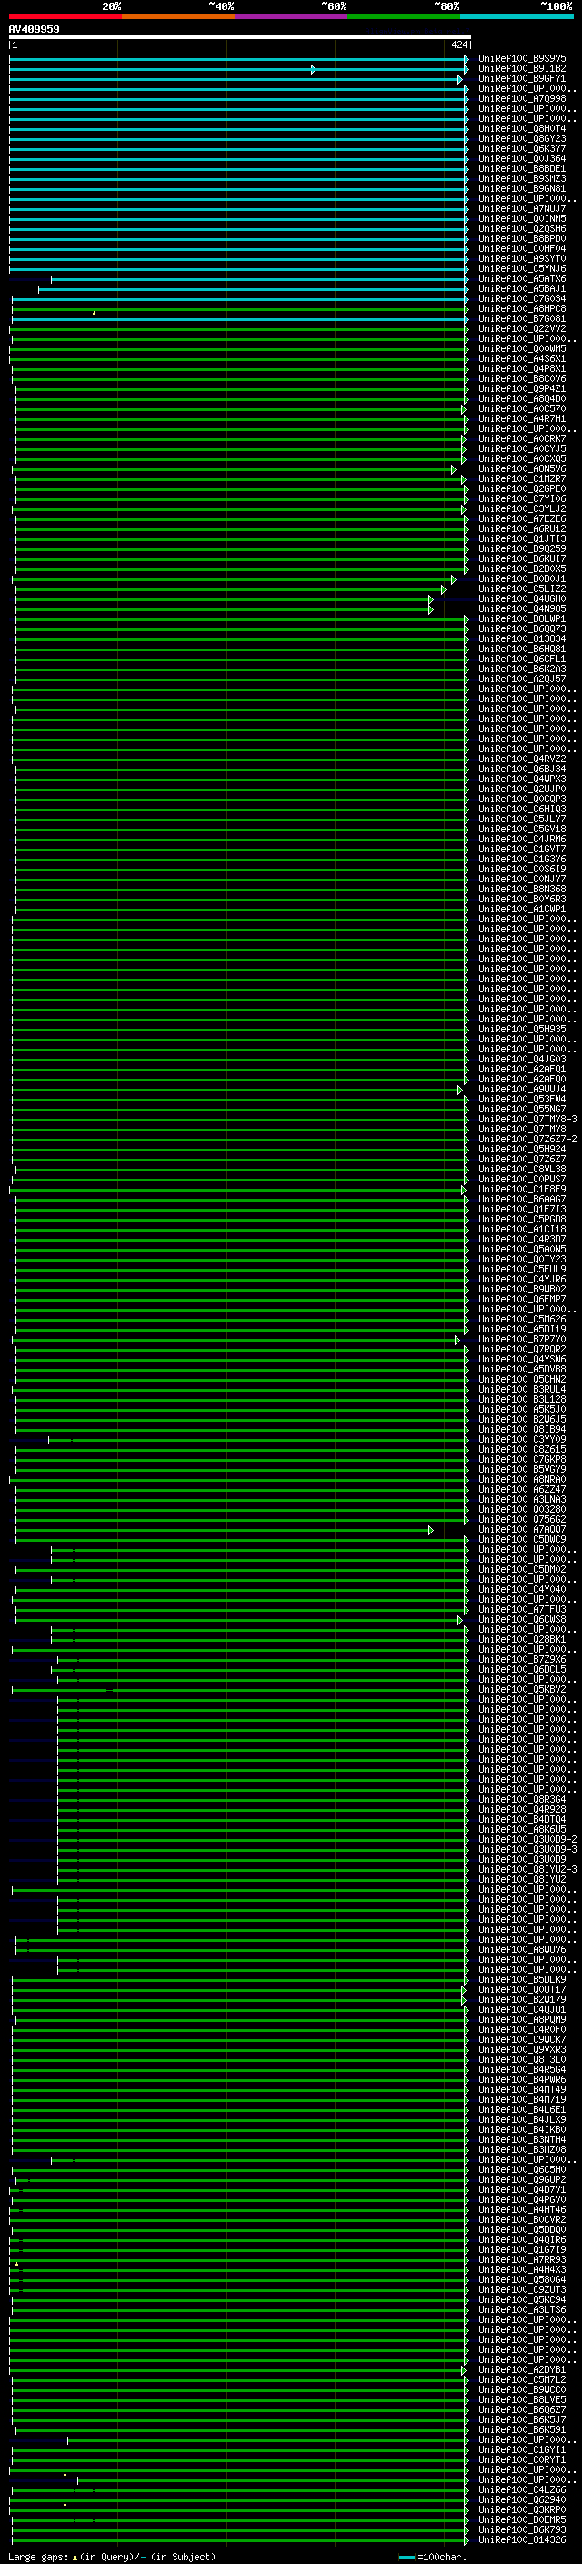Select label UniRef100_Q0INM5
582x2564 pixels.
click(522, 218)
